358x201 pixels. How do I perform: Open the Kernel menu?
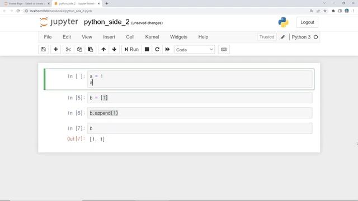coord(152,37)
